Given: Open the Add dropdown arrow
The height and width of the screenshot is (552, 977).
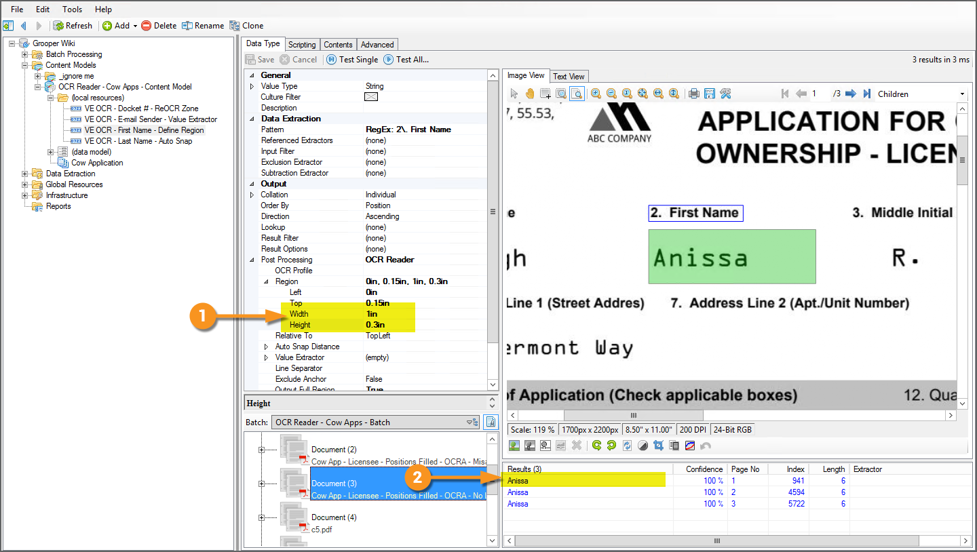Looking at the screenshot, I should coord(135,26).
